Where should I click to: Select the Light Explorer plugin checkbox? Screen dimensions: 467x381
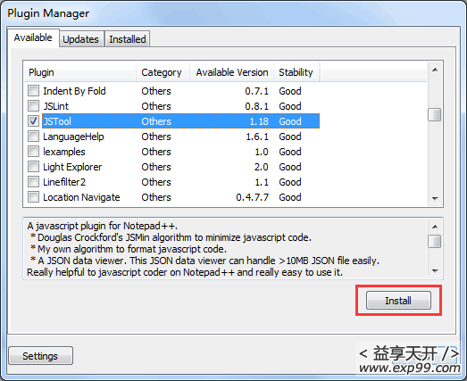tap(33, 166)
